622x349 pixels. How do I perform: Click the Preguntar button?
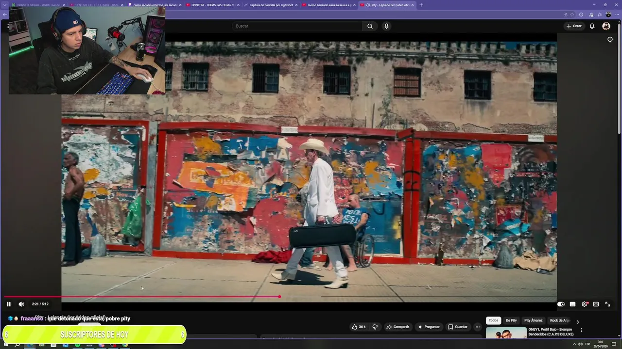(429, 327)
